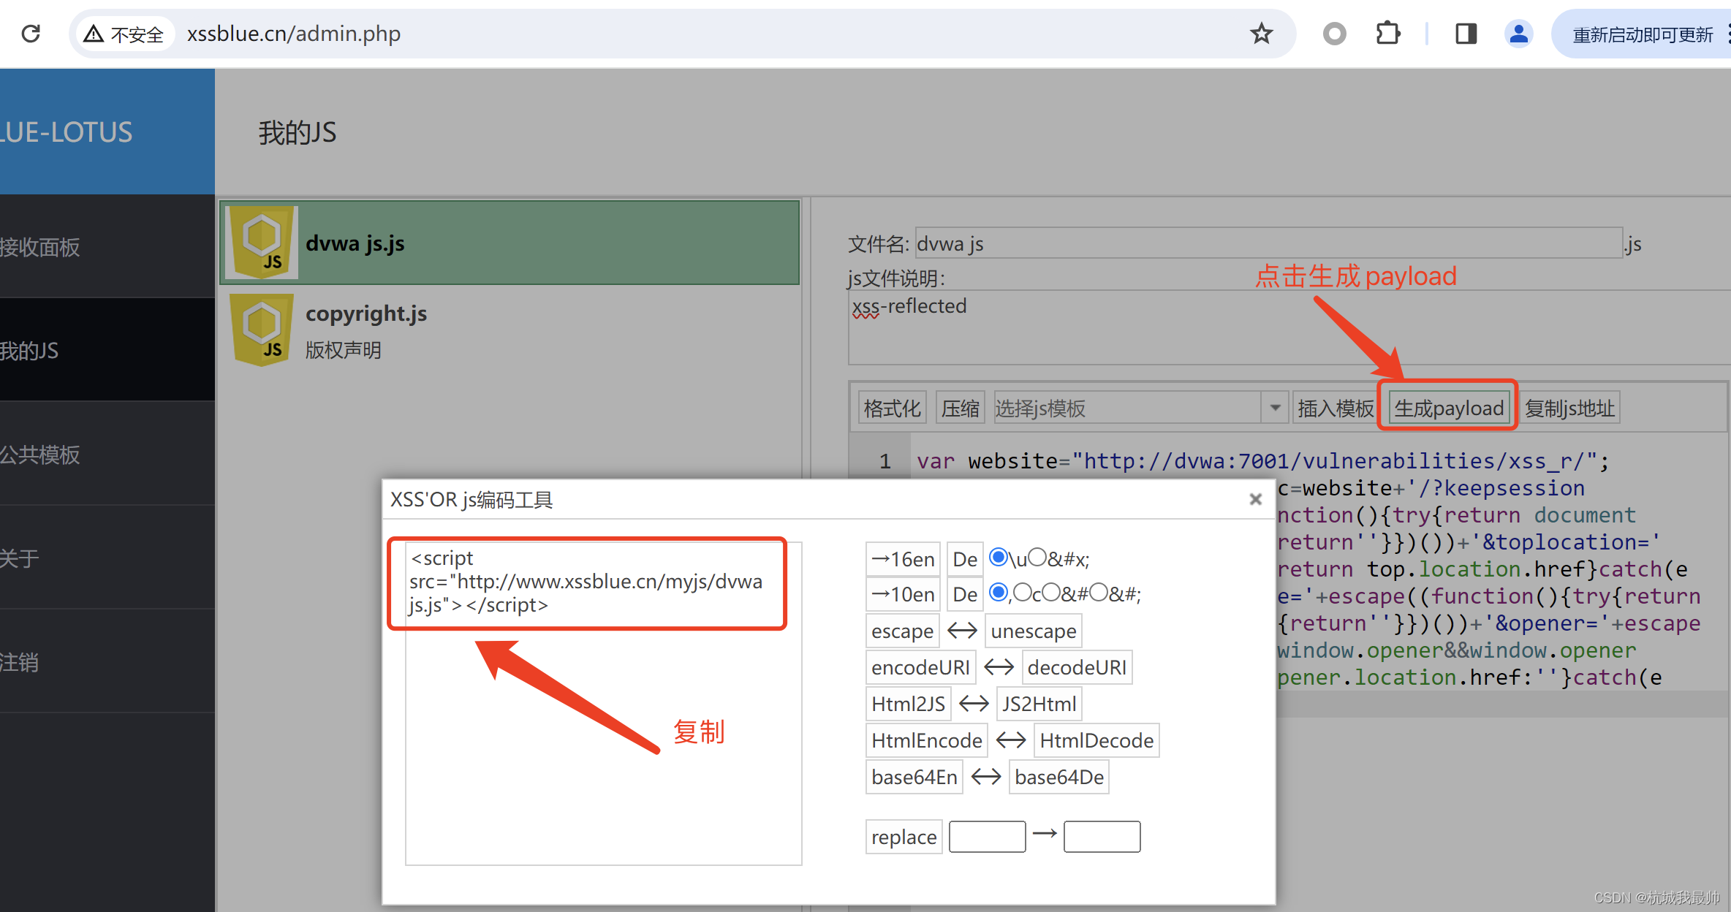Viewport: 1731px width, 912px height.
Task: Click the HtmlDecode button
Action: click(x=1096, y=740)
